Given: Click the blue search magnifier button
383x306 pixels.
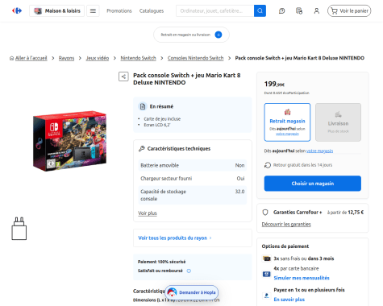Looking at the screenshot, I should point(260,10).
